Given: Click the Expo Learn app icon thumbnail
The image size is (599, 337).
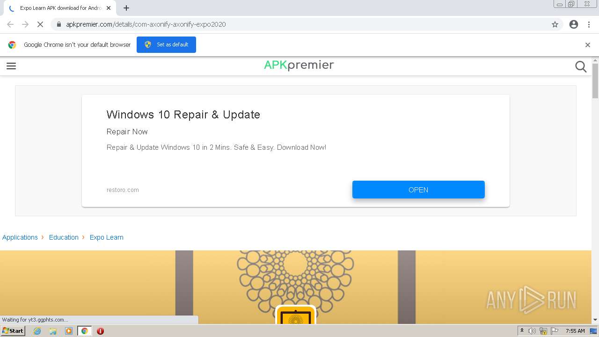Looking at the screenshot, I should click(296, 315).
